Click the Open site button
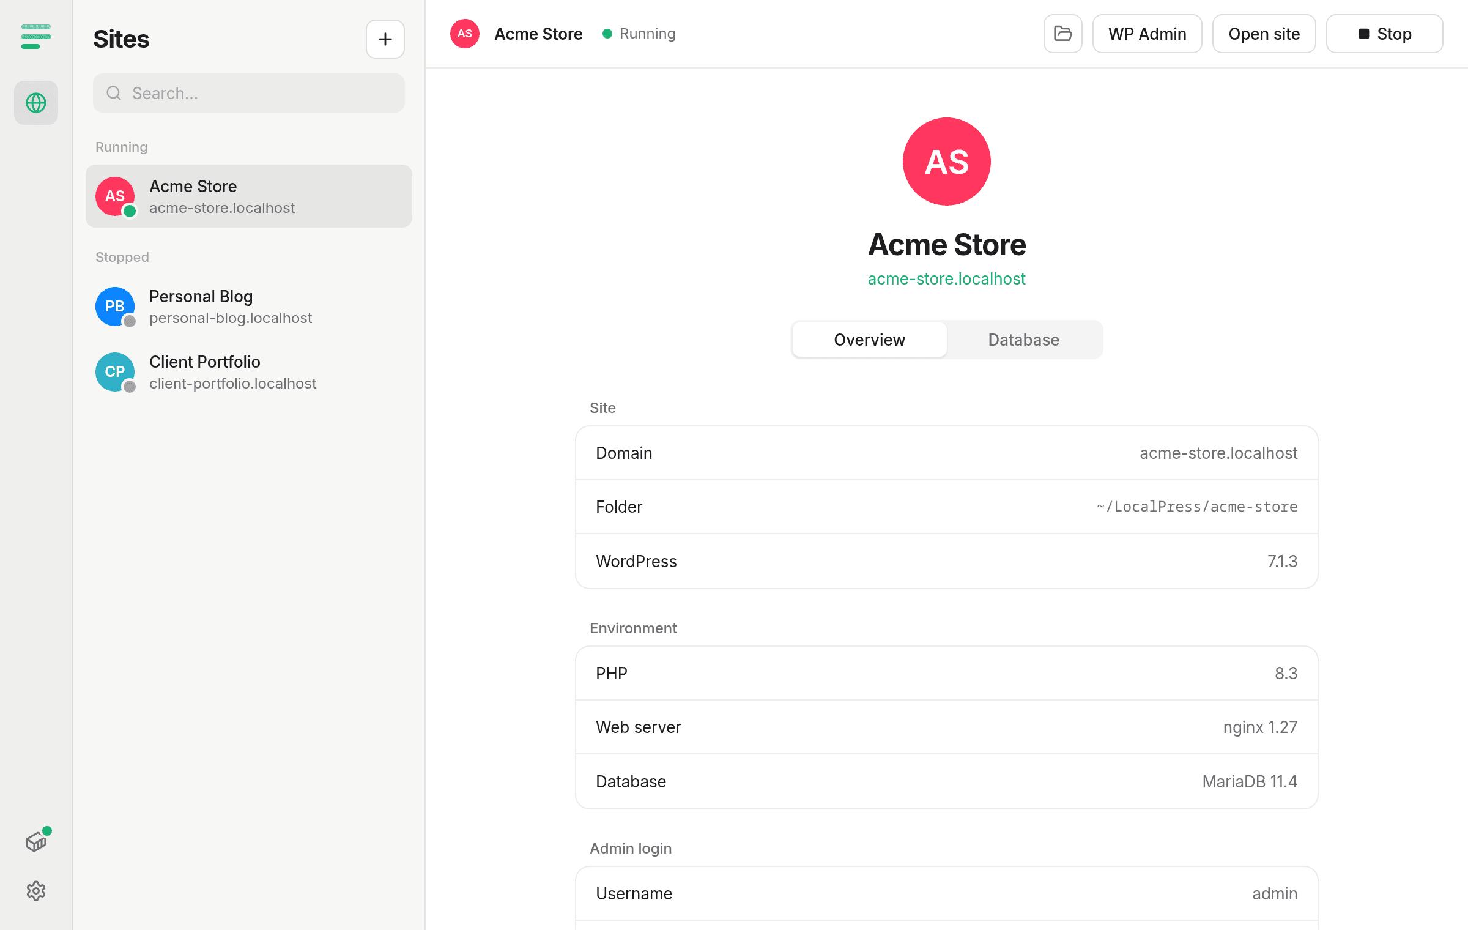Viewport: 1468px width, 930px height. pyautogui.click(x=1264, y=34)
